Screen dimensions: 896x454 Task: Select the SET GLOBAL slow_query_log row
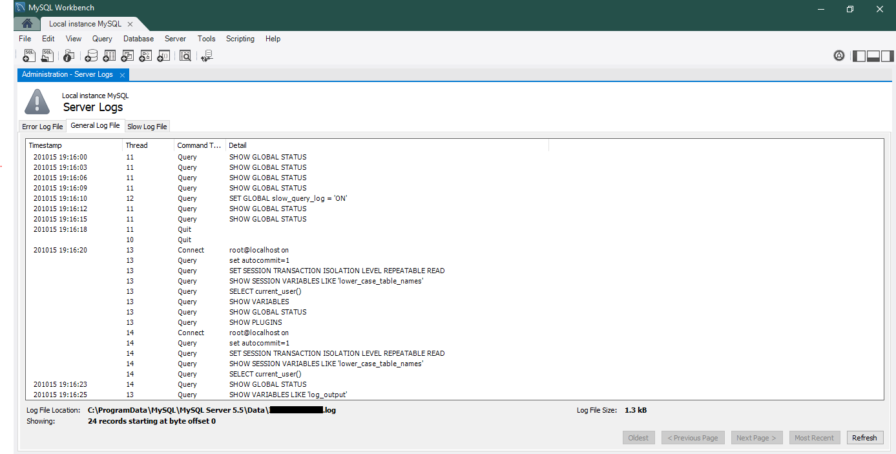[454, 198]
